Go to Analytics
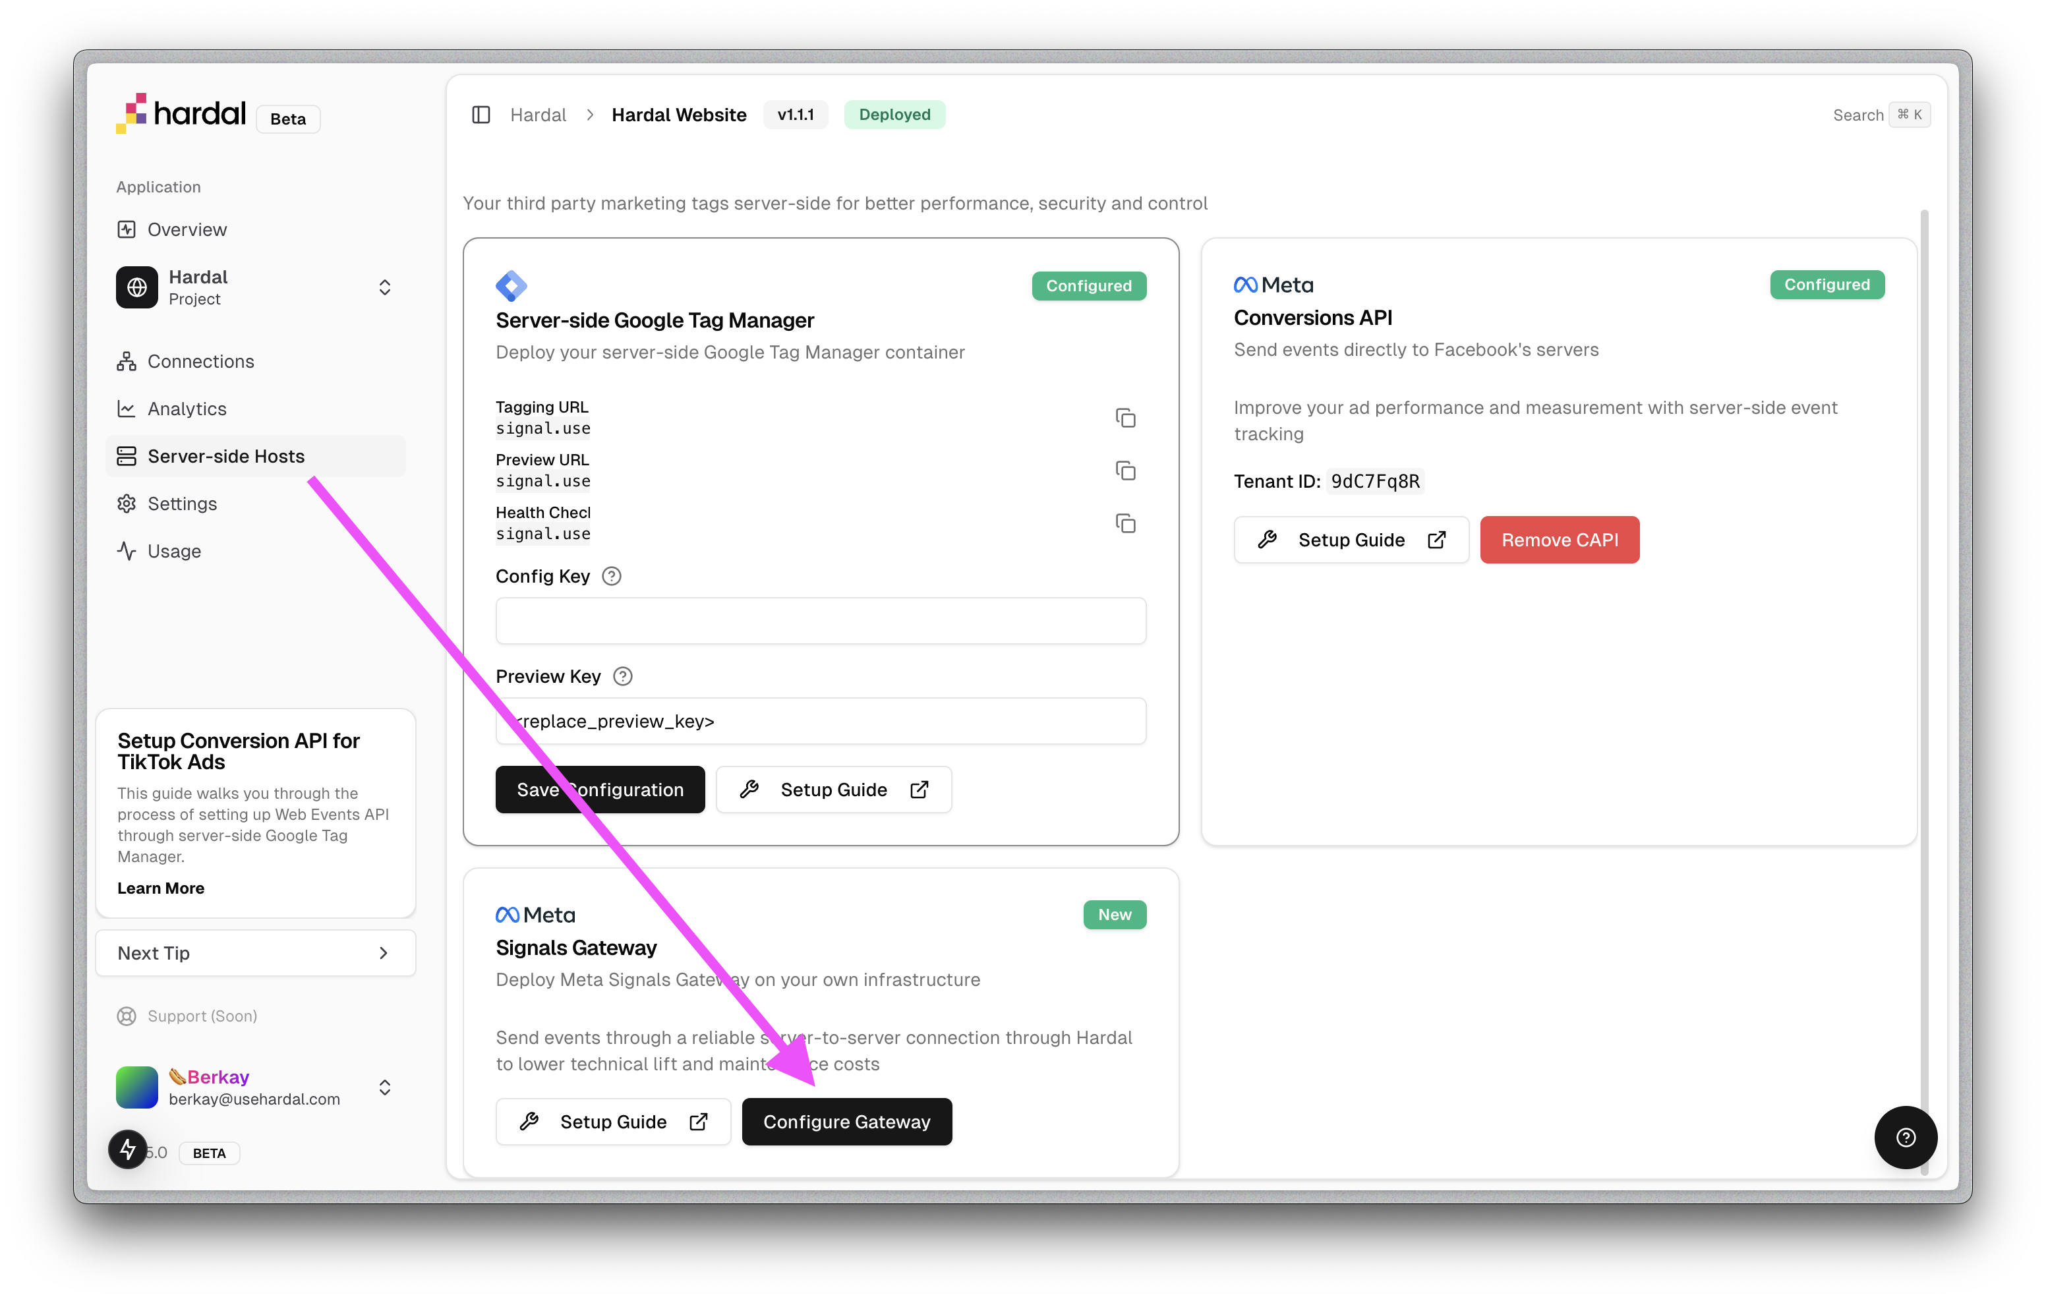 [x=256, y=409]
